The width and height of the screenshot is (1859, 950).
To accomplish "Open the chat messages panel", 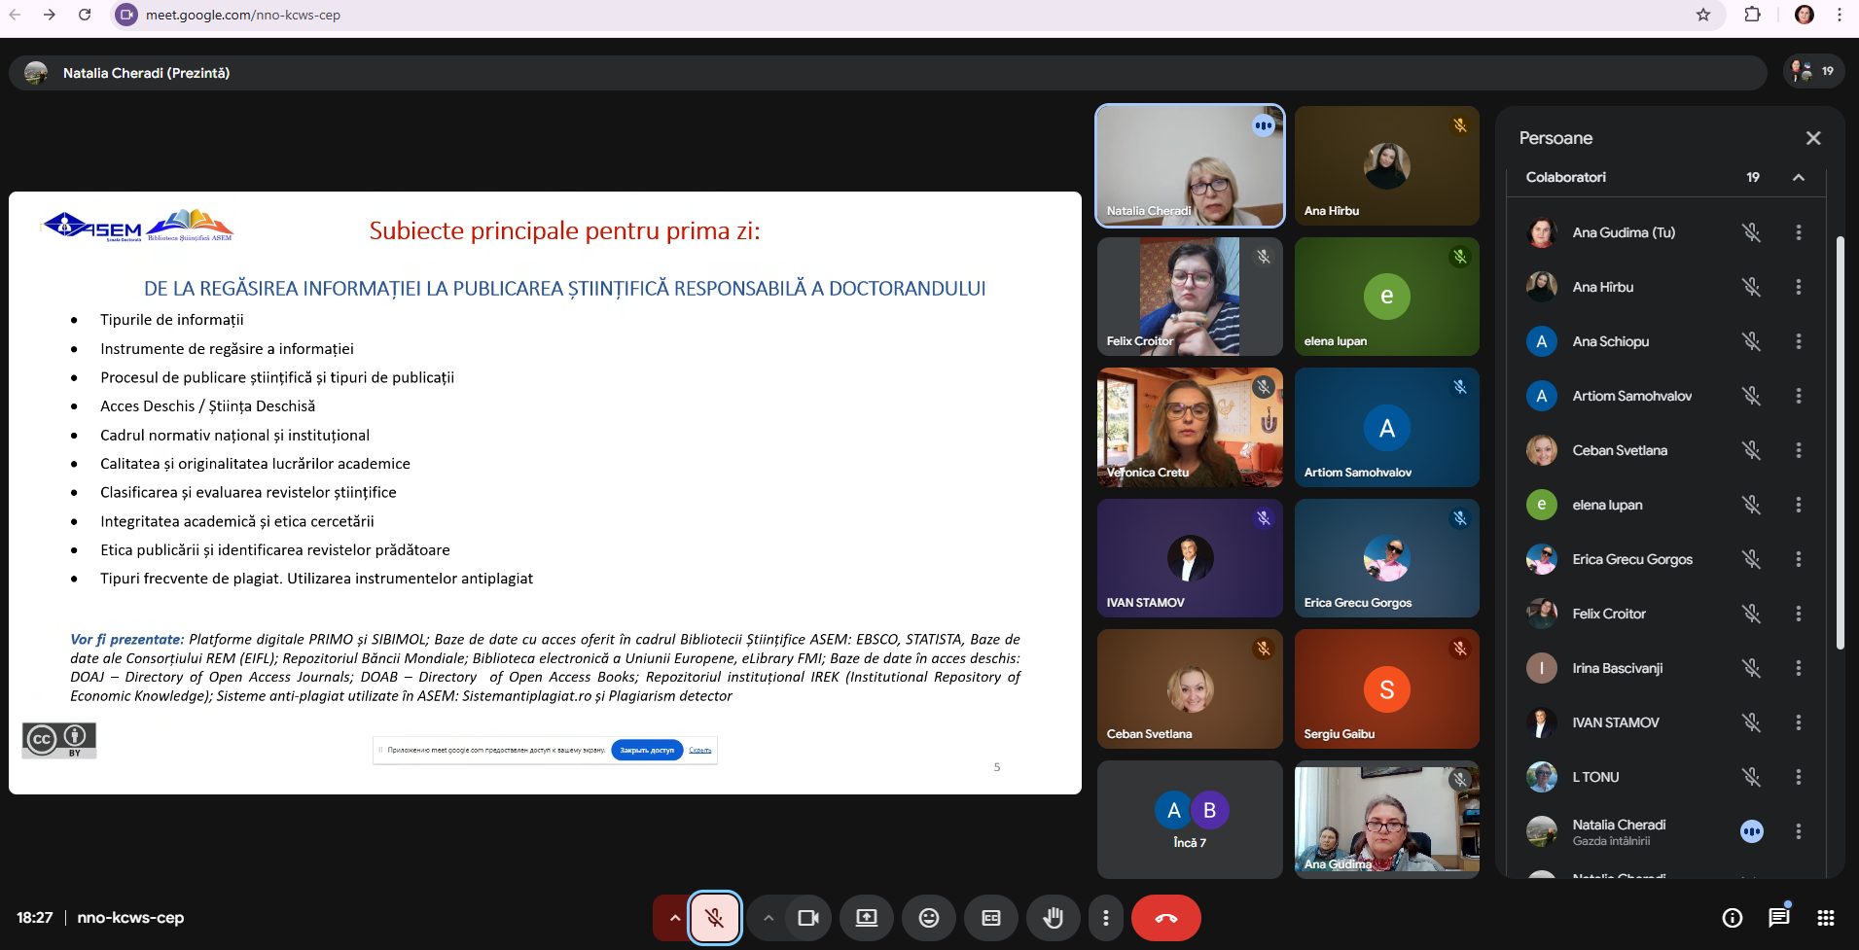I will (1778, 917).
